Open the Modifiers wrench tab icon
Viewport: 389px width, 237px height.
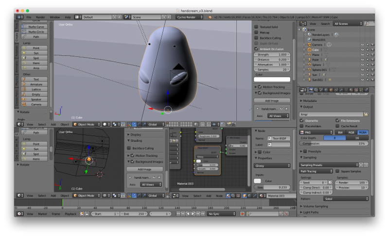pyautogui.click(x=341, y=90)
